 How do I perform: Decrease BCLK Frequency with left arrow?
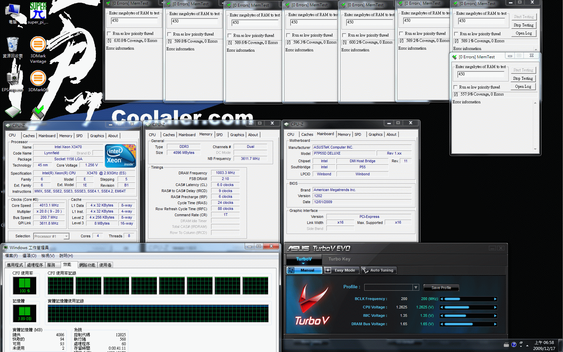442,299
